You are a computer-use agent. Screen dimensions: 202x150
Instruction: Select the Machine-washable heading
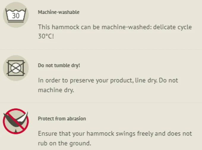tap(59, 12)
